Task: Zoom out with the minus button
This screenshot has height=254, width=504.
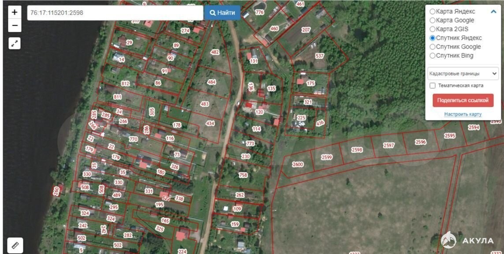Action: click(15, 26)
